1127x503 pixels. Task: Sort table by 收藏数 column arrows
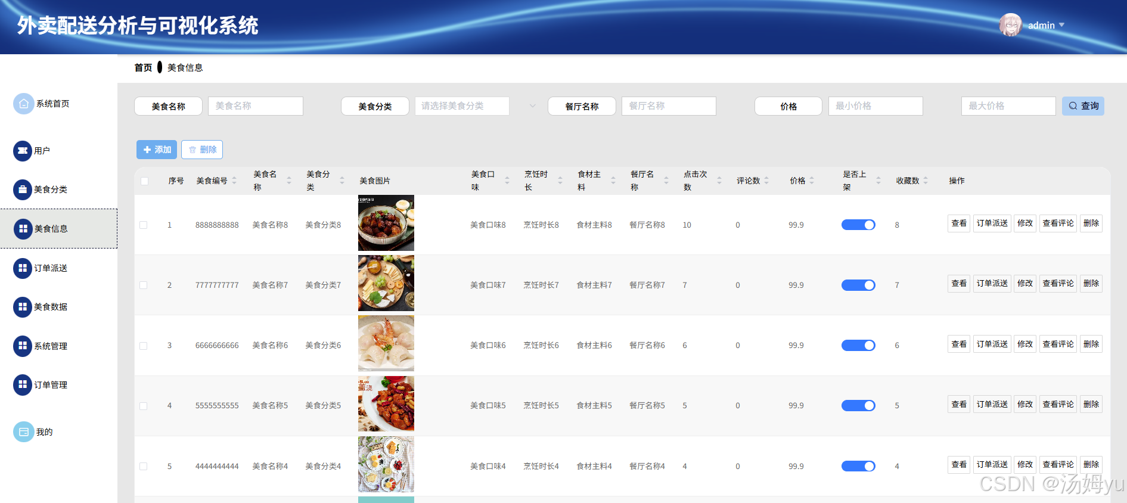(926, 181)
